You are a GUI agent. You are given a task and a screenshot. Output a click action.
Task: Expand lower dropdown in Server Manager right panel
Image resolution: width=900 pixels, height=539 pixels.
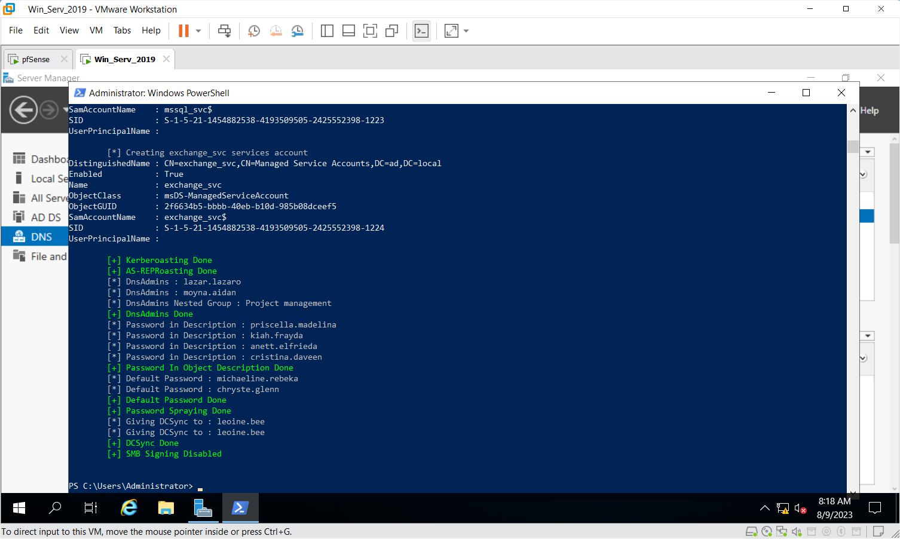pyautogui.click(x=868, y=336)
